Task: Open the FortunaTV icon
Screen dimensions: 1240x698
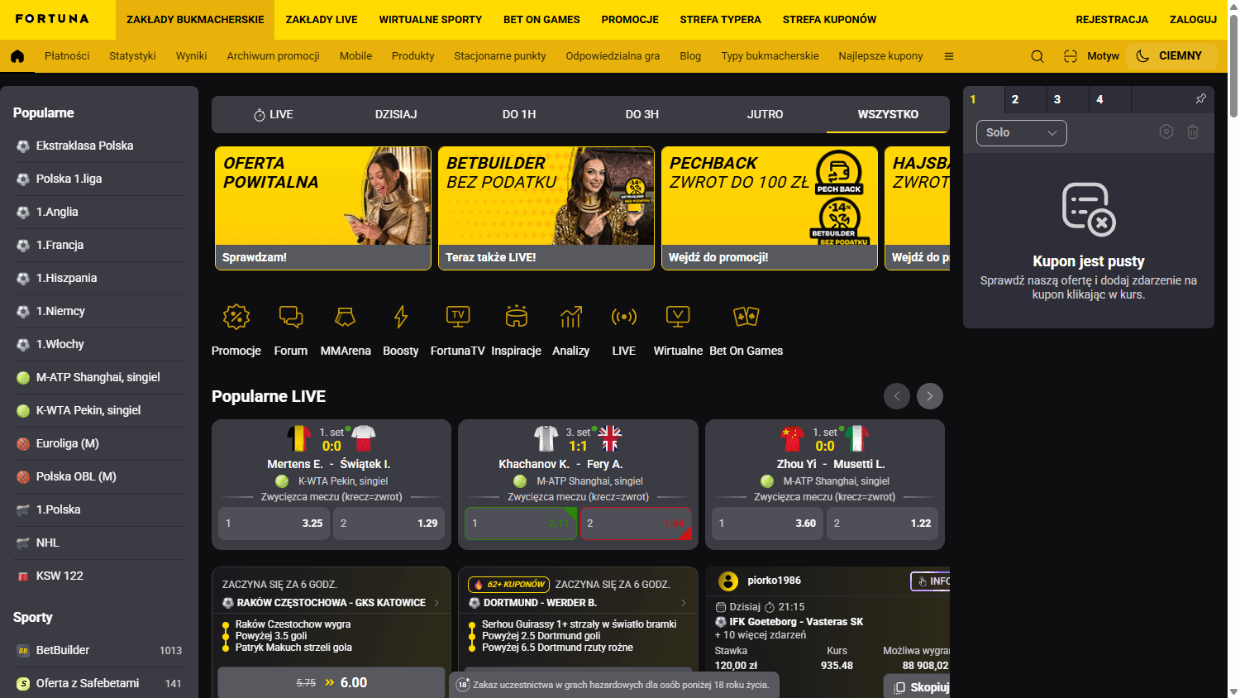Action: click(458, 317)
